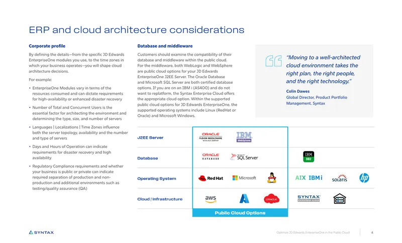
Task: Click the IBM WebSphere logo
Action: tap(244, 137)
